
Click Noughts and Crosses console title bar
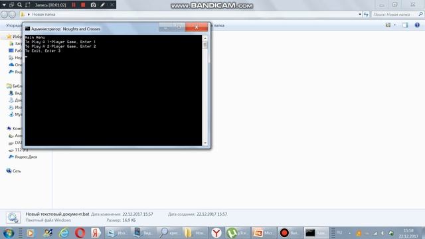click(92, 29)
